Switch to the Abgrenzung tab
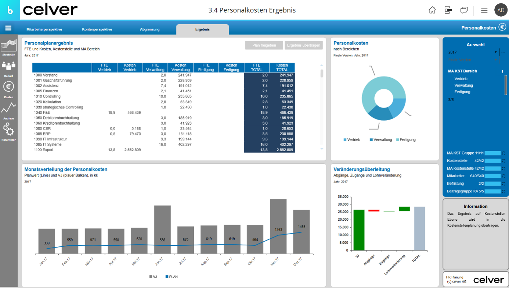 [150, 29]
